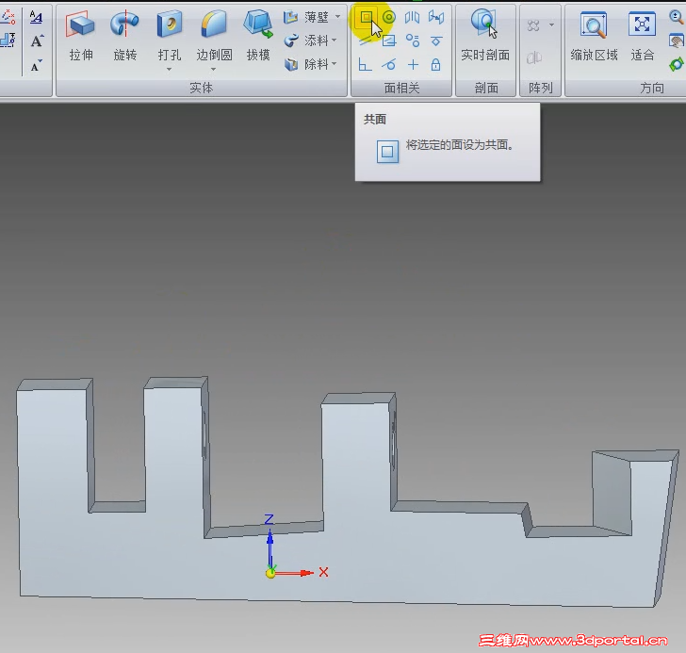
Task: Click the 除料 (Cut material) command
Action: 306,64
